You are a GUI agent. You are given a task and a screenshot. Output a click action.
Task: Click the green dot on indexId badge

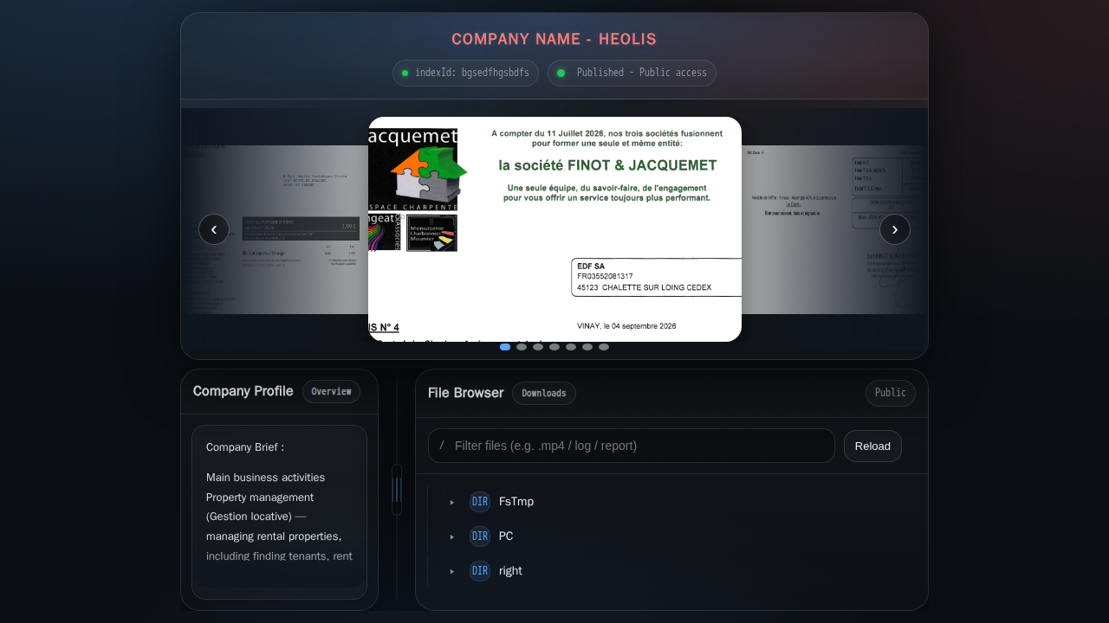pyautogui.click(x=405, y=73)
